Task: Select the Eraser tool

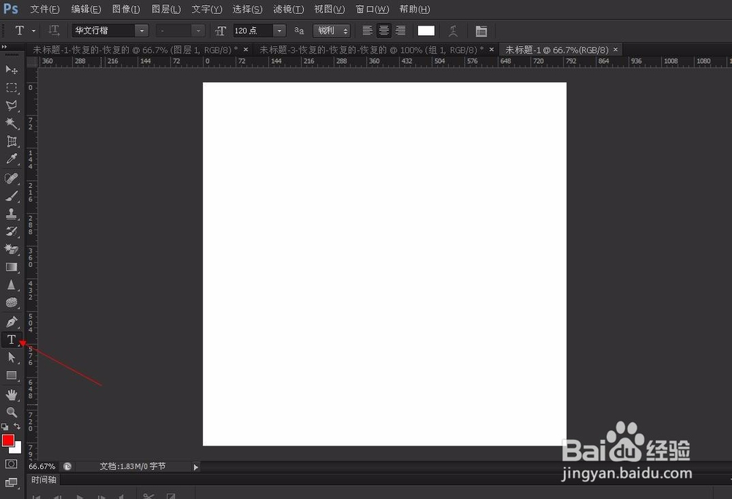Action: (12, 249)
